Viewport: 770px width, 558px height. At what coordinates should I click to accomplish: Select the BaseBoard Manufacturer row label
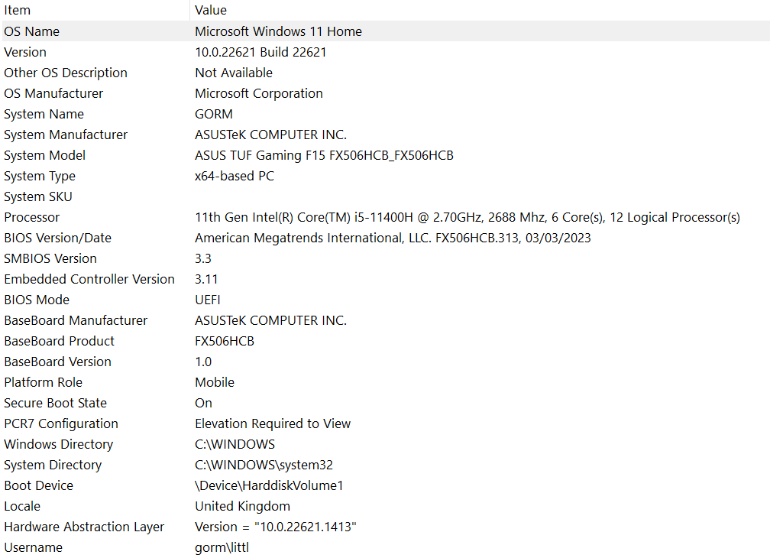(76, 320)
